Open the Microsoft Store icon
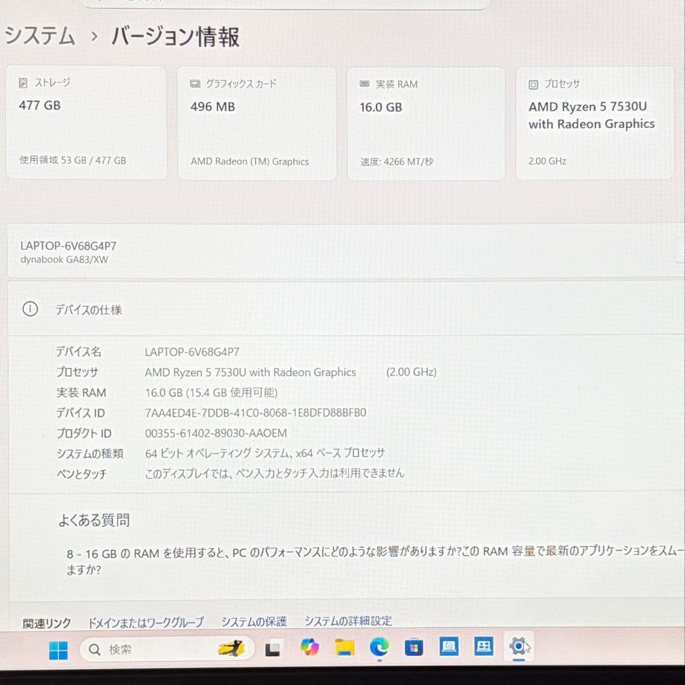The width and height of the screenshot is (685, 685). click(415, 649)
